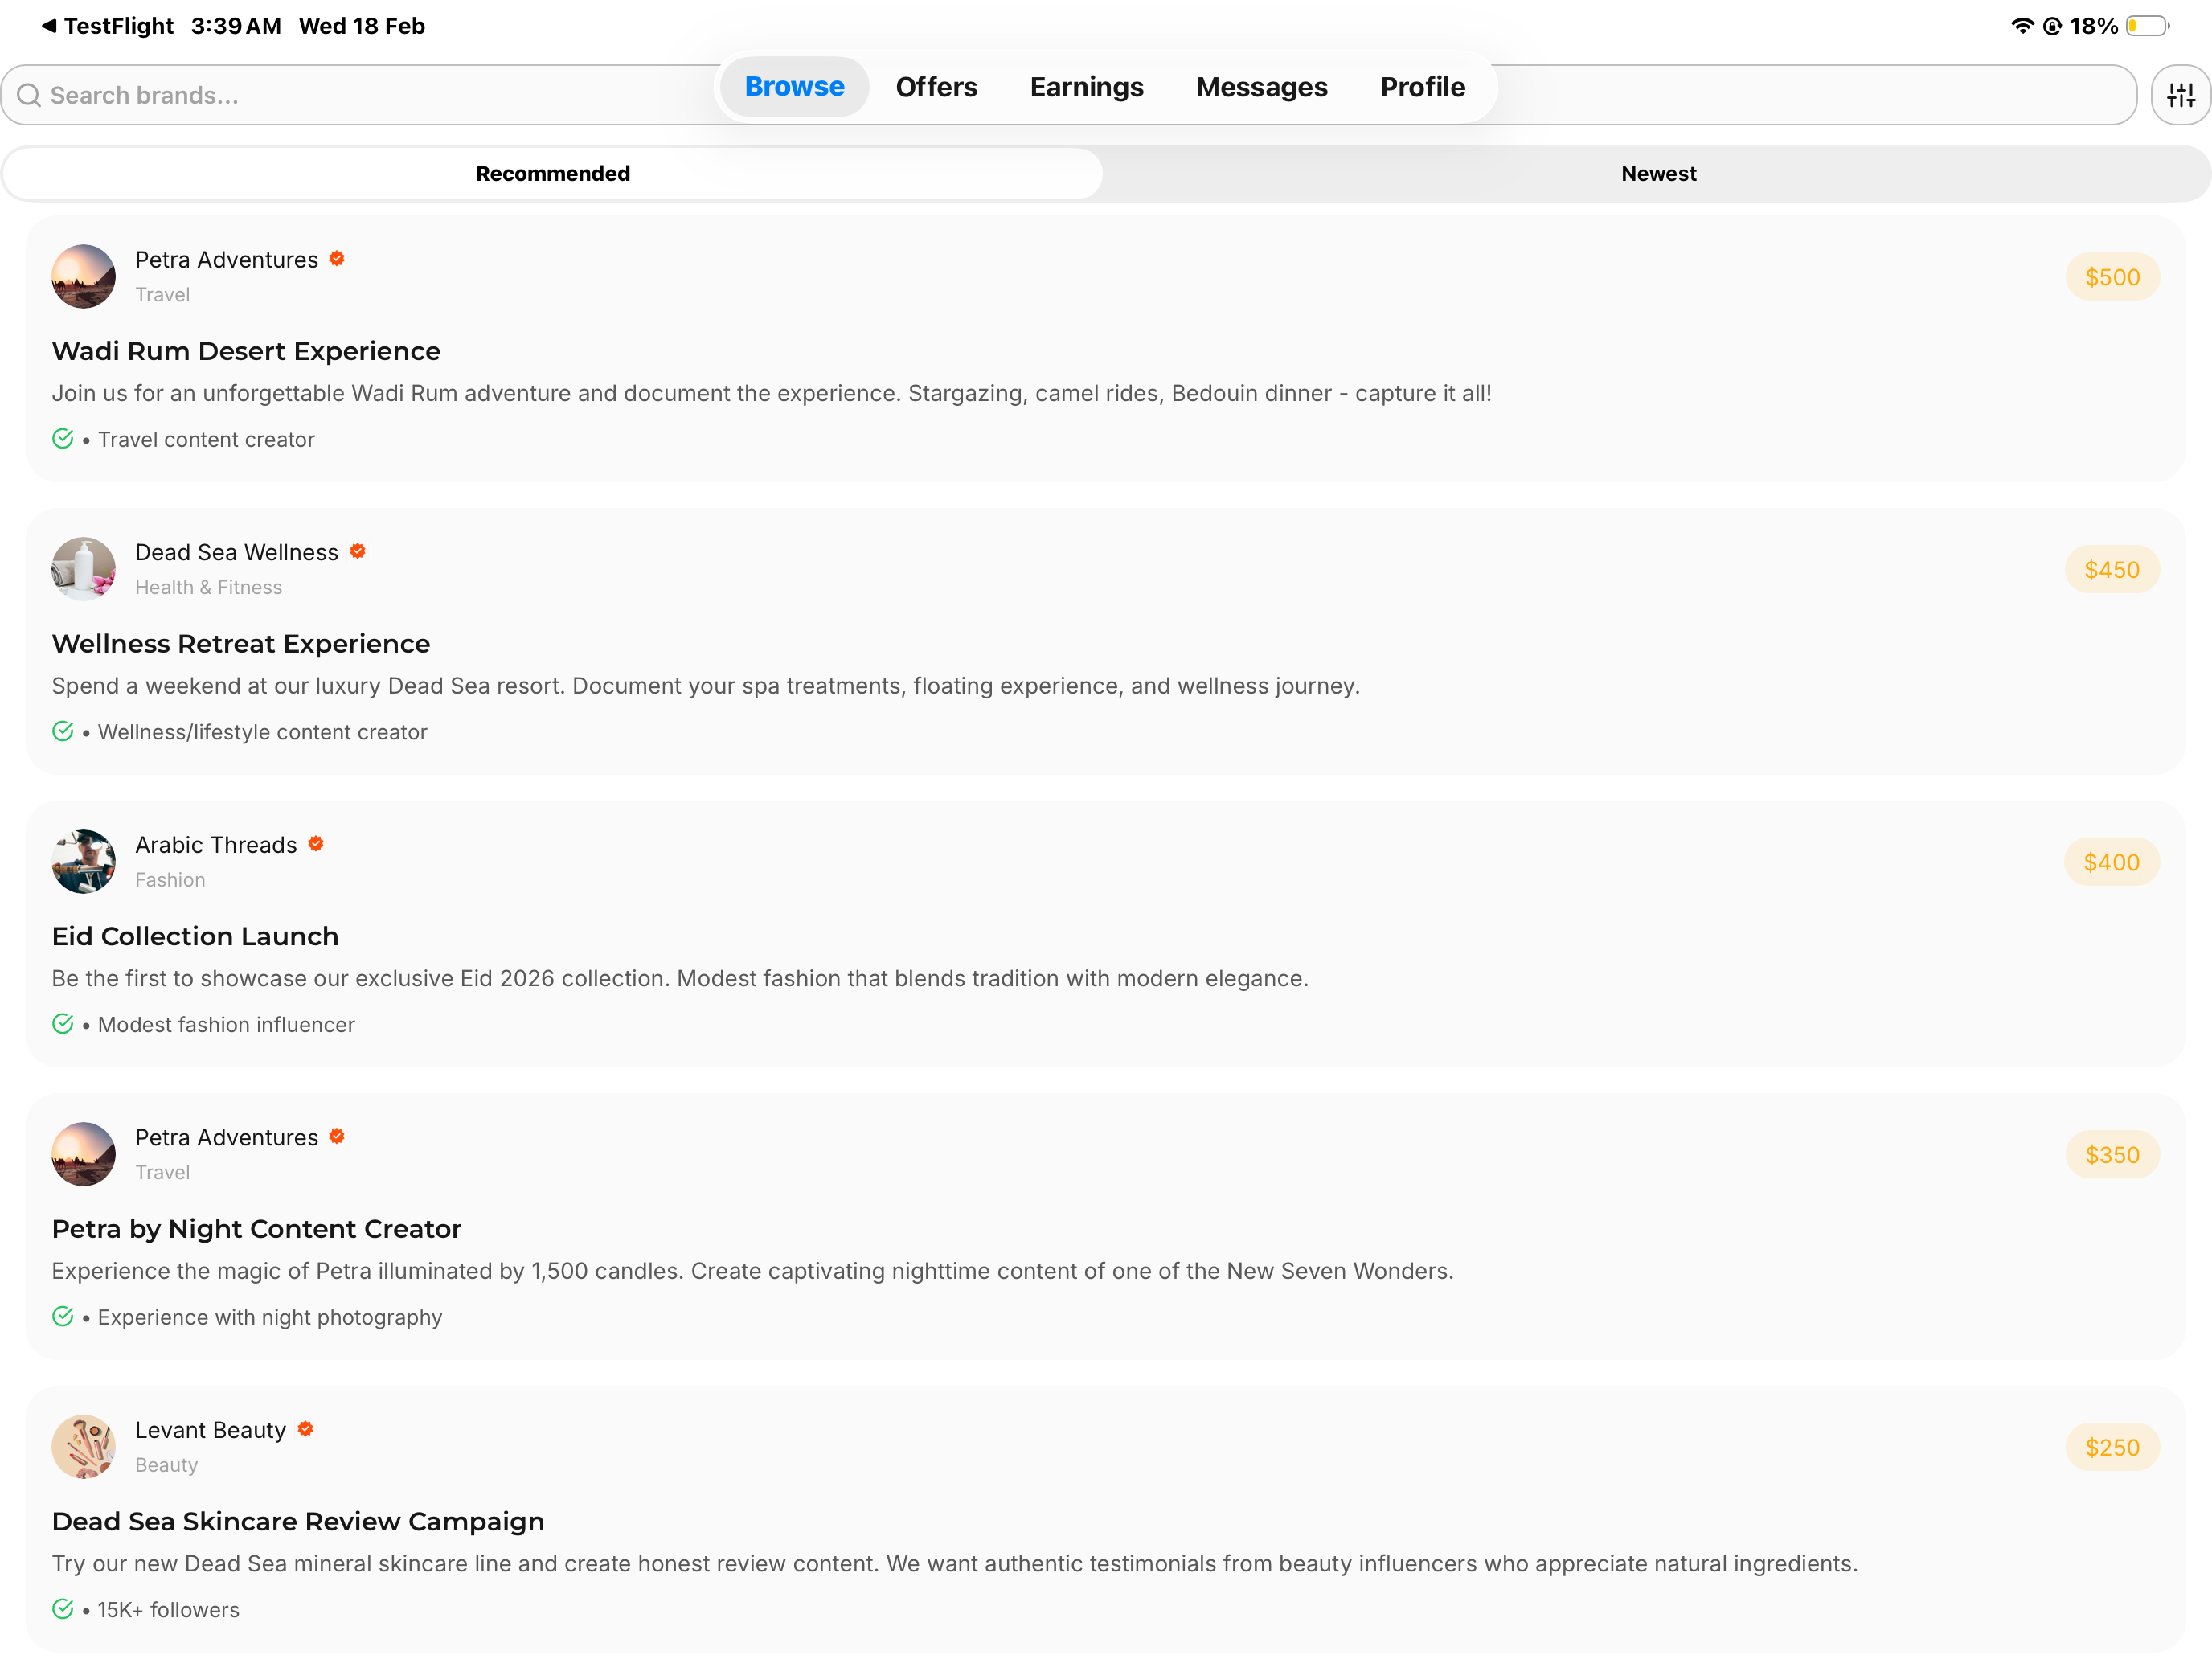The width and height of the screenshot is (2212, 1659).
Task: Open Petra Adventures avatar on Wadi Rum card
Action: 84,276
